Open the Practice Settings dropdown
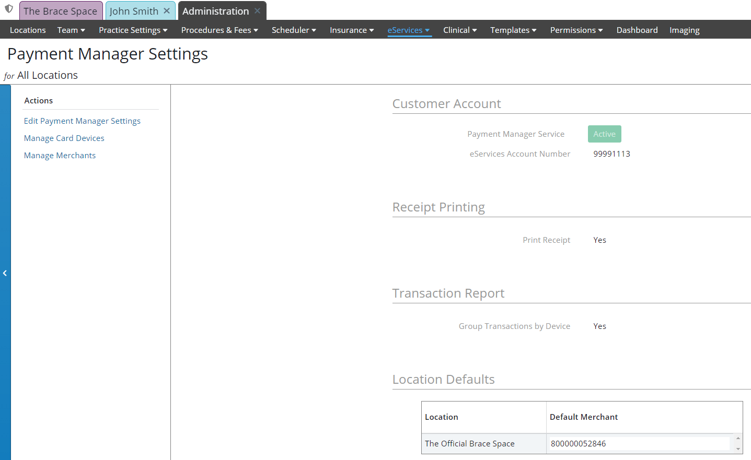The height and width of the screenshot is (460, 751). click(x=133, y=30)
